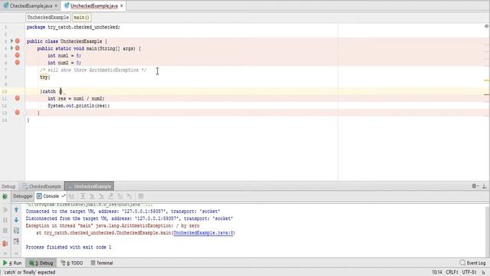
Task: Remove the breakpoint at int num1 line
Action: tap(18, 55)
